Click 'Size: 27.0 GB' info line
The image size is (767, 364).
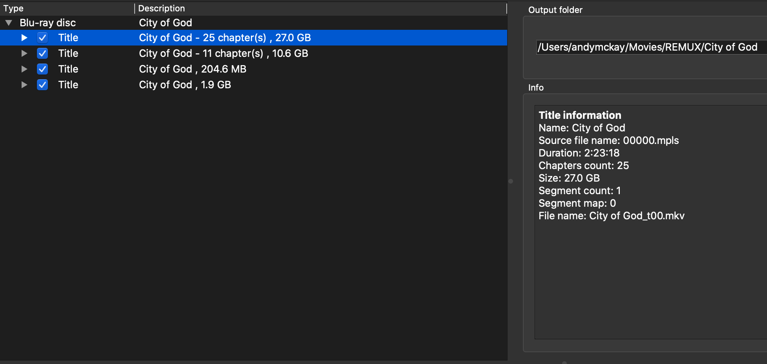click(569, 178)
